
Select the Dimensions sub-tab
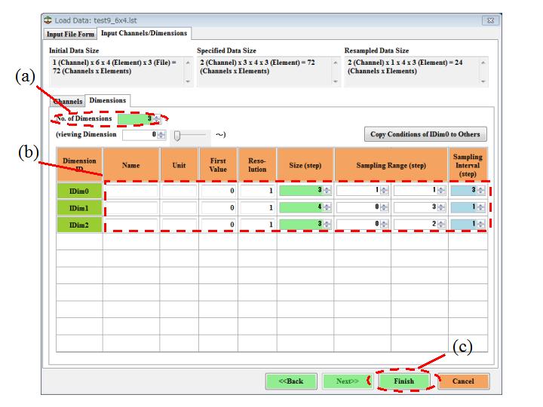click(107, 100)
